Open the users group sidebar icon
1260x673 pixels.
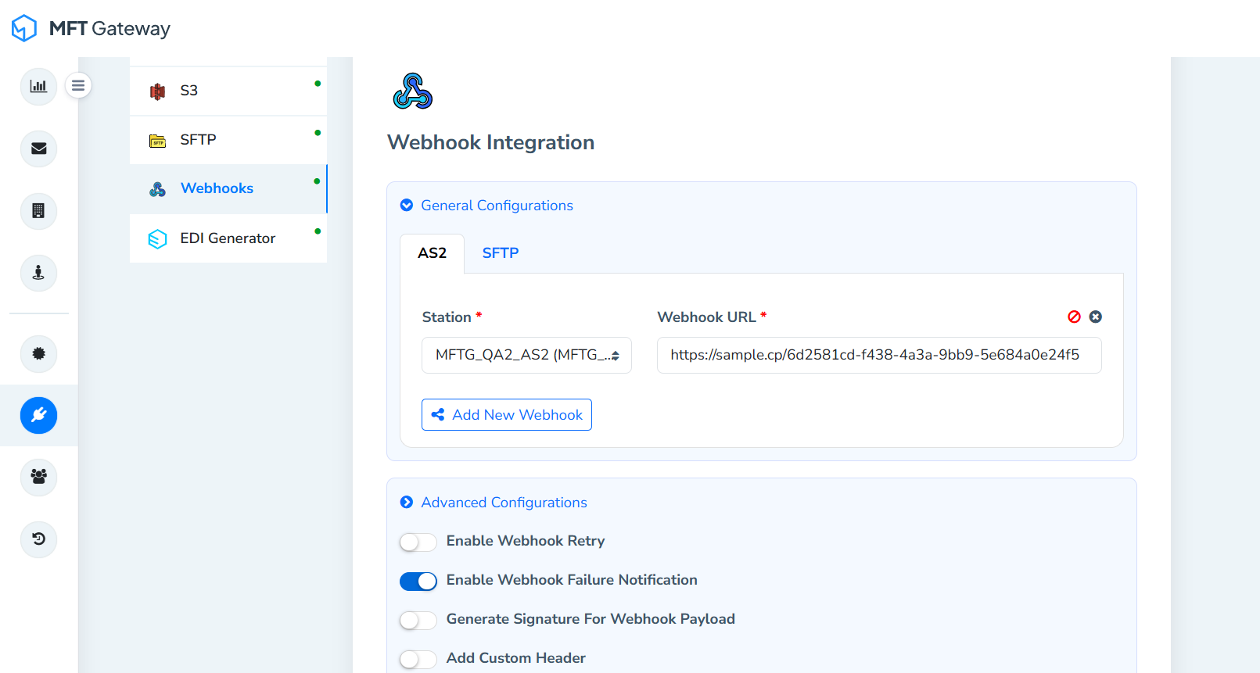click(38, 476)
